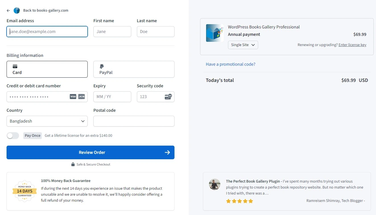Viewport: 376px width, 215px height.
Task: Click the Postal code input field
Action: [x=134, y=121]
